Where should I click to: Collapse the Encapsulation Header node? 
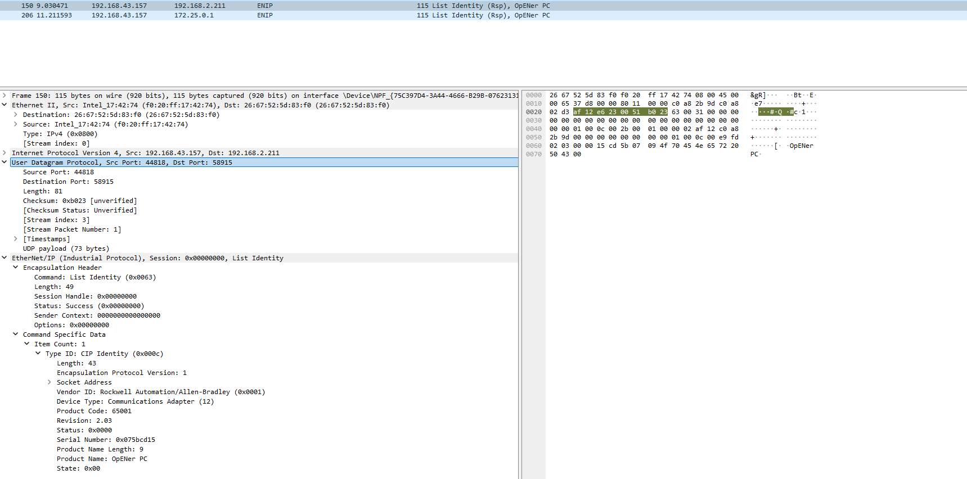[16, 268]
